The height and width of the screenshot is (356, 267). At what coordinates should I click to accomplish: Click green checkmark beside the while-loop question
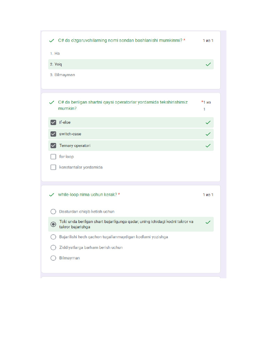[51, 195]
